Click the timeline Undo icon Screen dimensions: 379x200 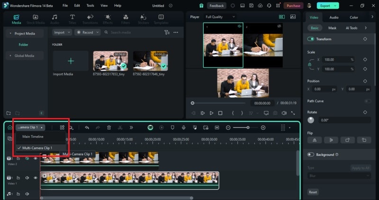point(87,127)
